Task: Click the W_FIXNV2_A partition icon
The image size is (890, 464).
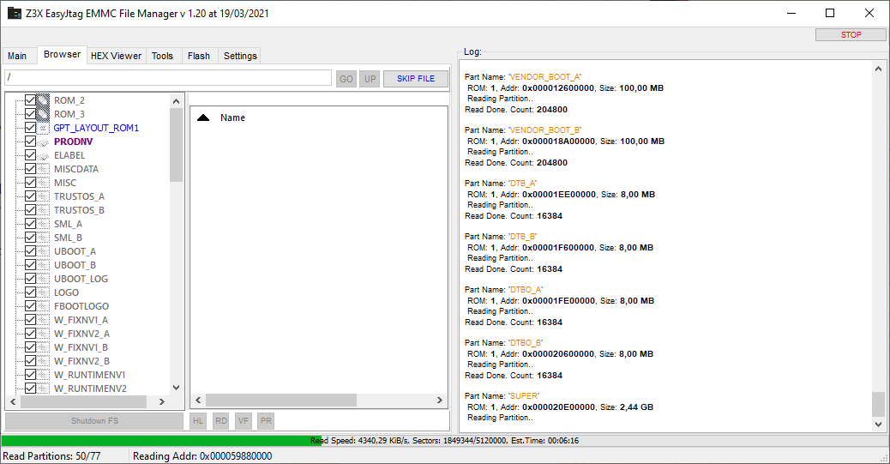Action: pos(43,334)
